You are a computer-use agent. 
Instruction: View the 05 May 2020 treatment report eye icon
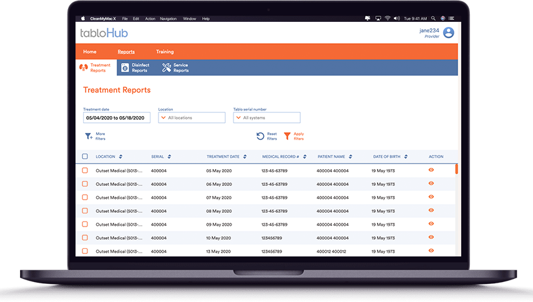(431, 170)
